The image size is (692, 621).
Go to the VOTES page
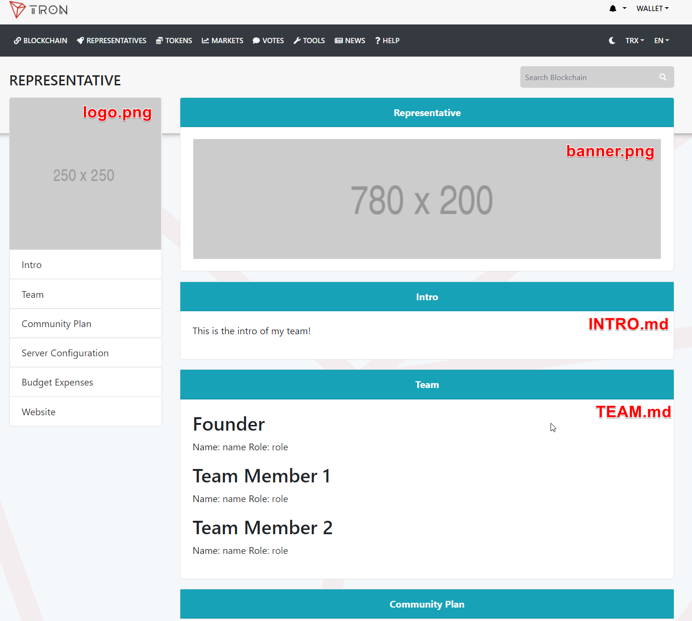click(269, 40)
